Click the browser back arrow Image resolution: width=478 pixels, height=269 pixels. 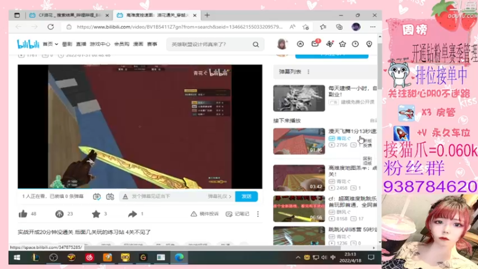pyautogui.click(x=19, y=27)
